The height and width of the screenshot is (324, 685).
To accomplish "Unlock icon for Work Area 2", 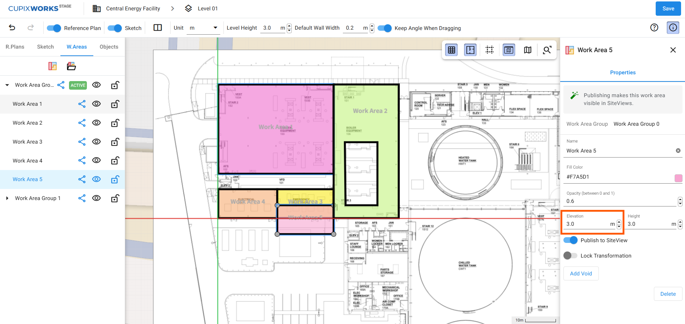I will [x=115, y=123].
